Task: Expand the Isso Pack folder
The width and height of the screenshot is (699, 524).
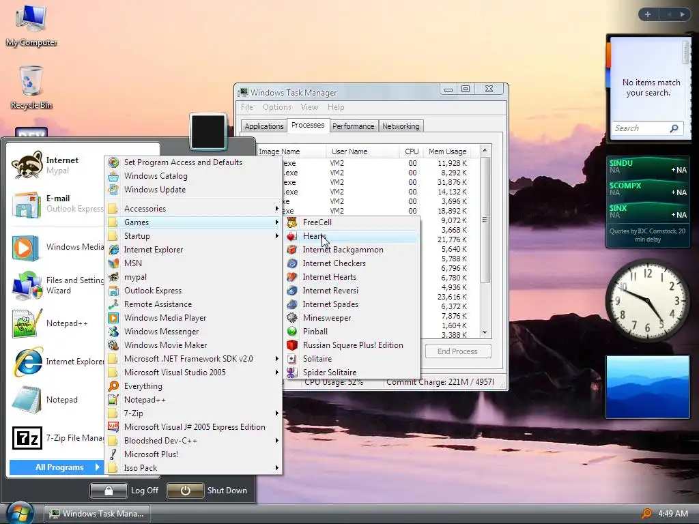Action: click(193, 468)
